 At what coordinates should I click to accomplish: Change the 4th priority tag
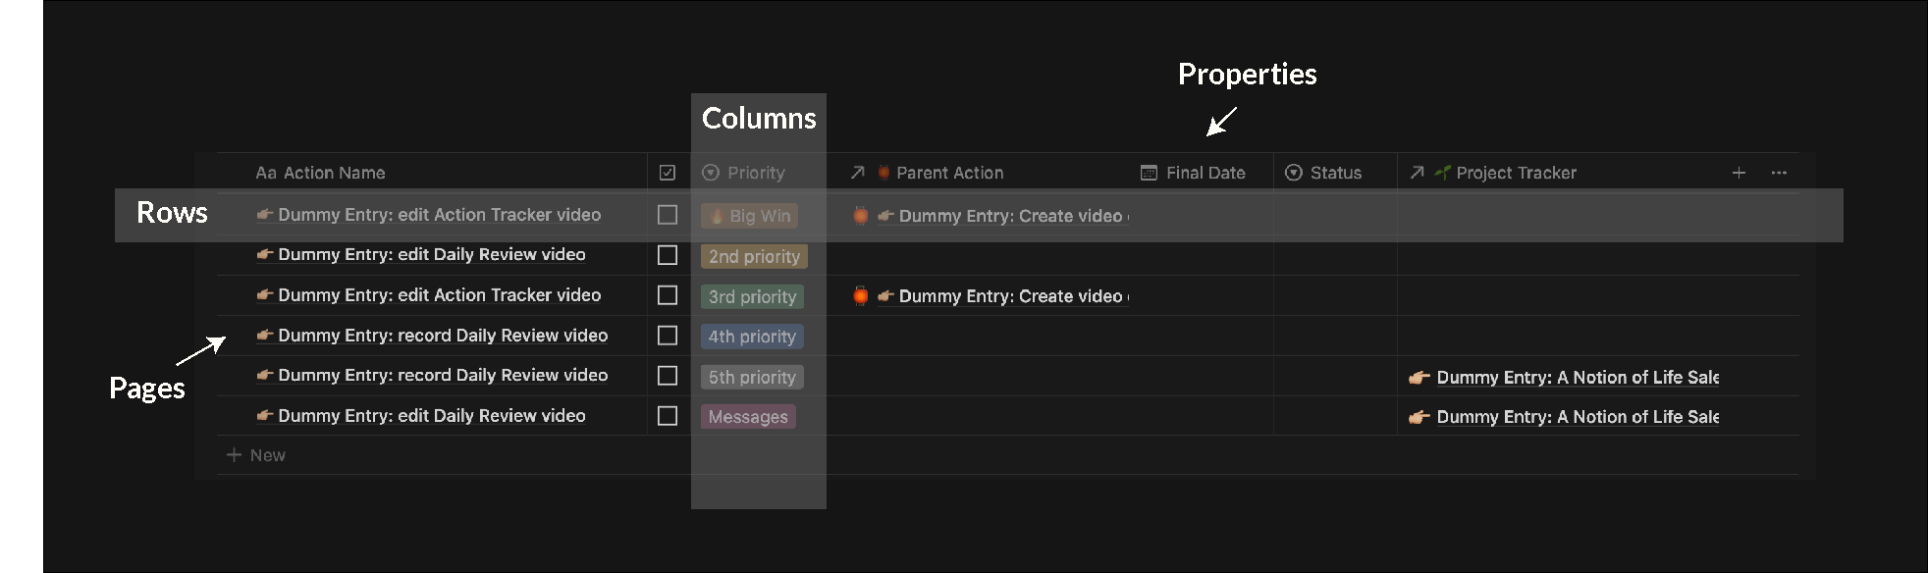point(752,337)
